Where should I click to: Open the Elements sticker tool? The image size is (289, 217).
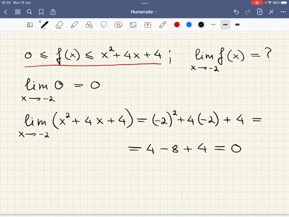pyautogui.click(x=118, y=25)
